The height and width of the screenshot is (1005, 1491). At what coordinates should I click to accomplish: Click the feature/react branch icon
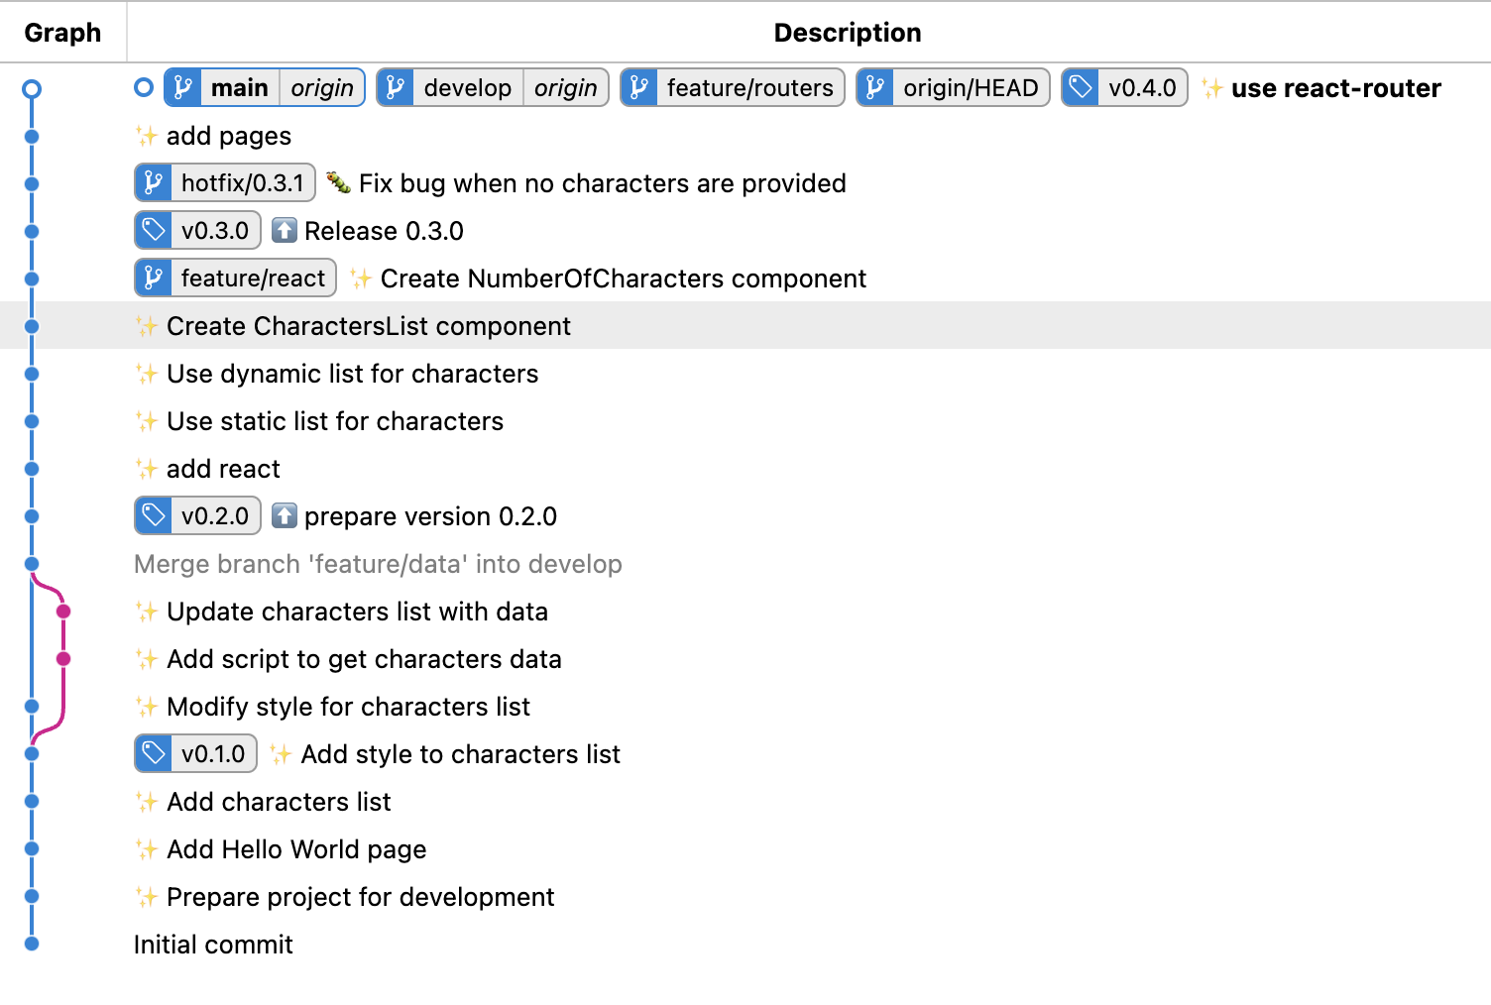(x=154, y=279)
